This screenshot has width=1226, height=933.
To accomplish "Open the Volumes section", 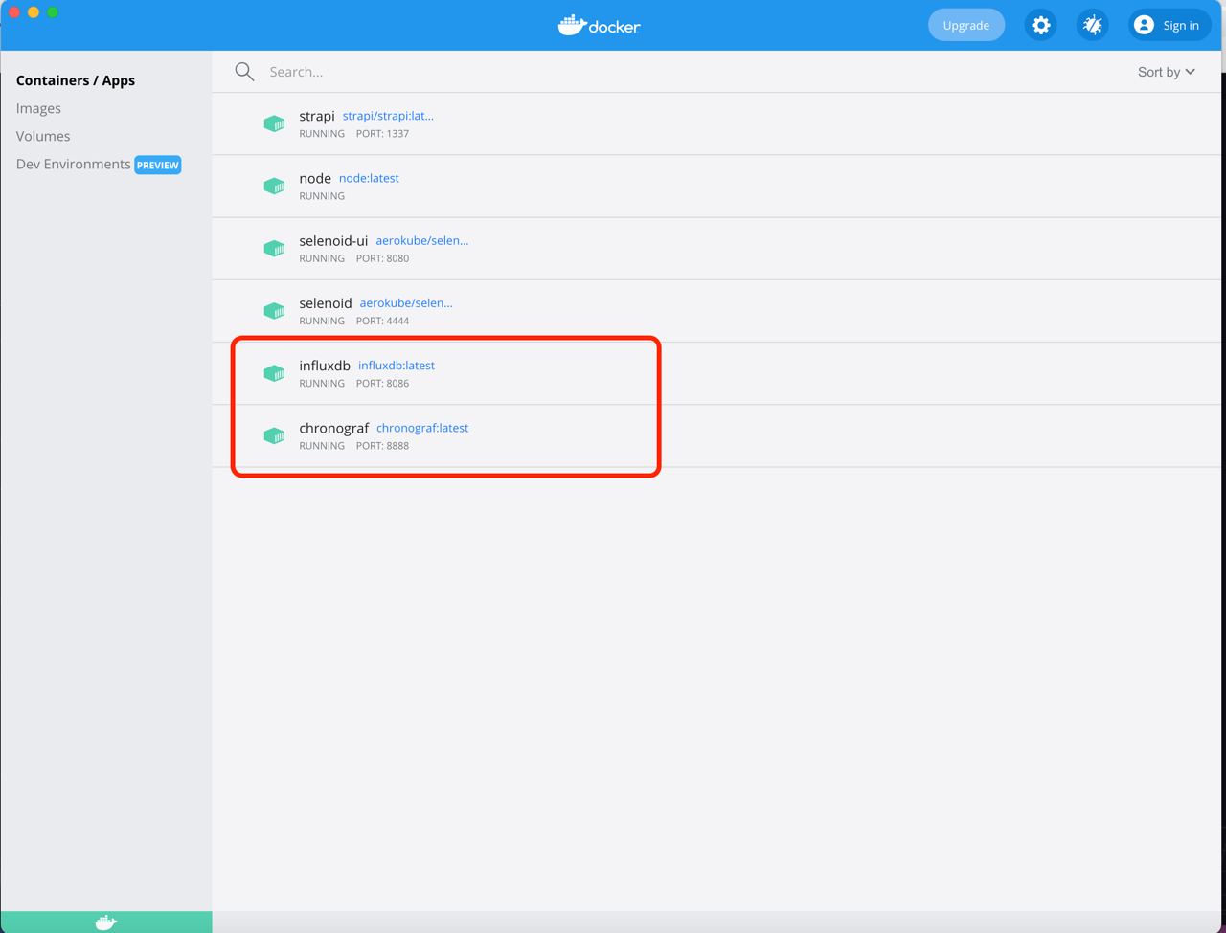I will point(43,136).
